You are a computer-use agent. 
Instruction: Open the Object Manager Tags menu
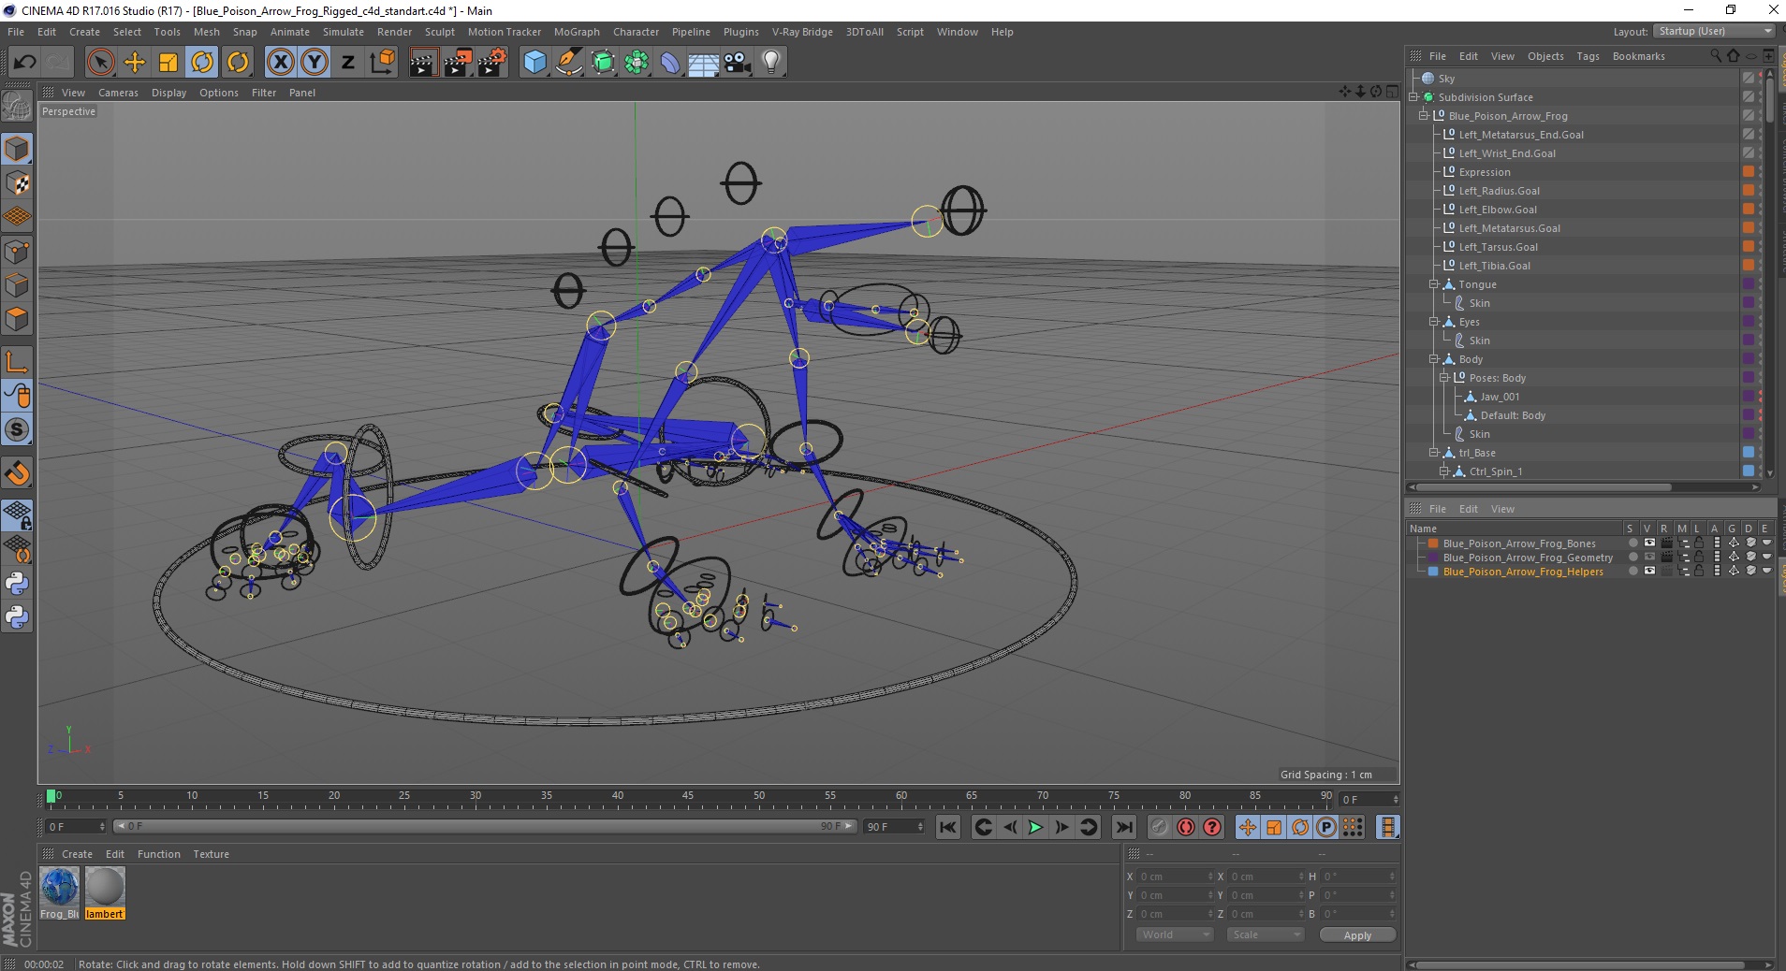click(1588, 56)
